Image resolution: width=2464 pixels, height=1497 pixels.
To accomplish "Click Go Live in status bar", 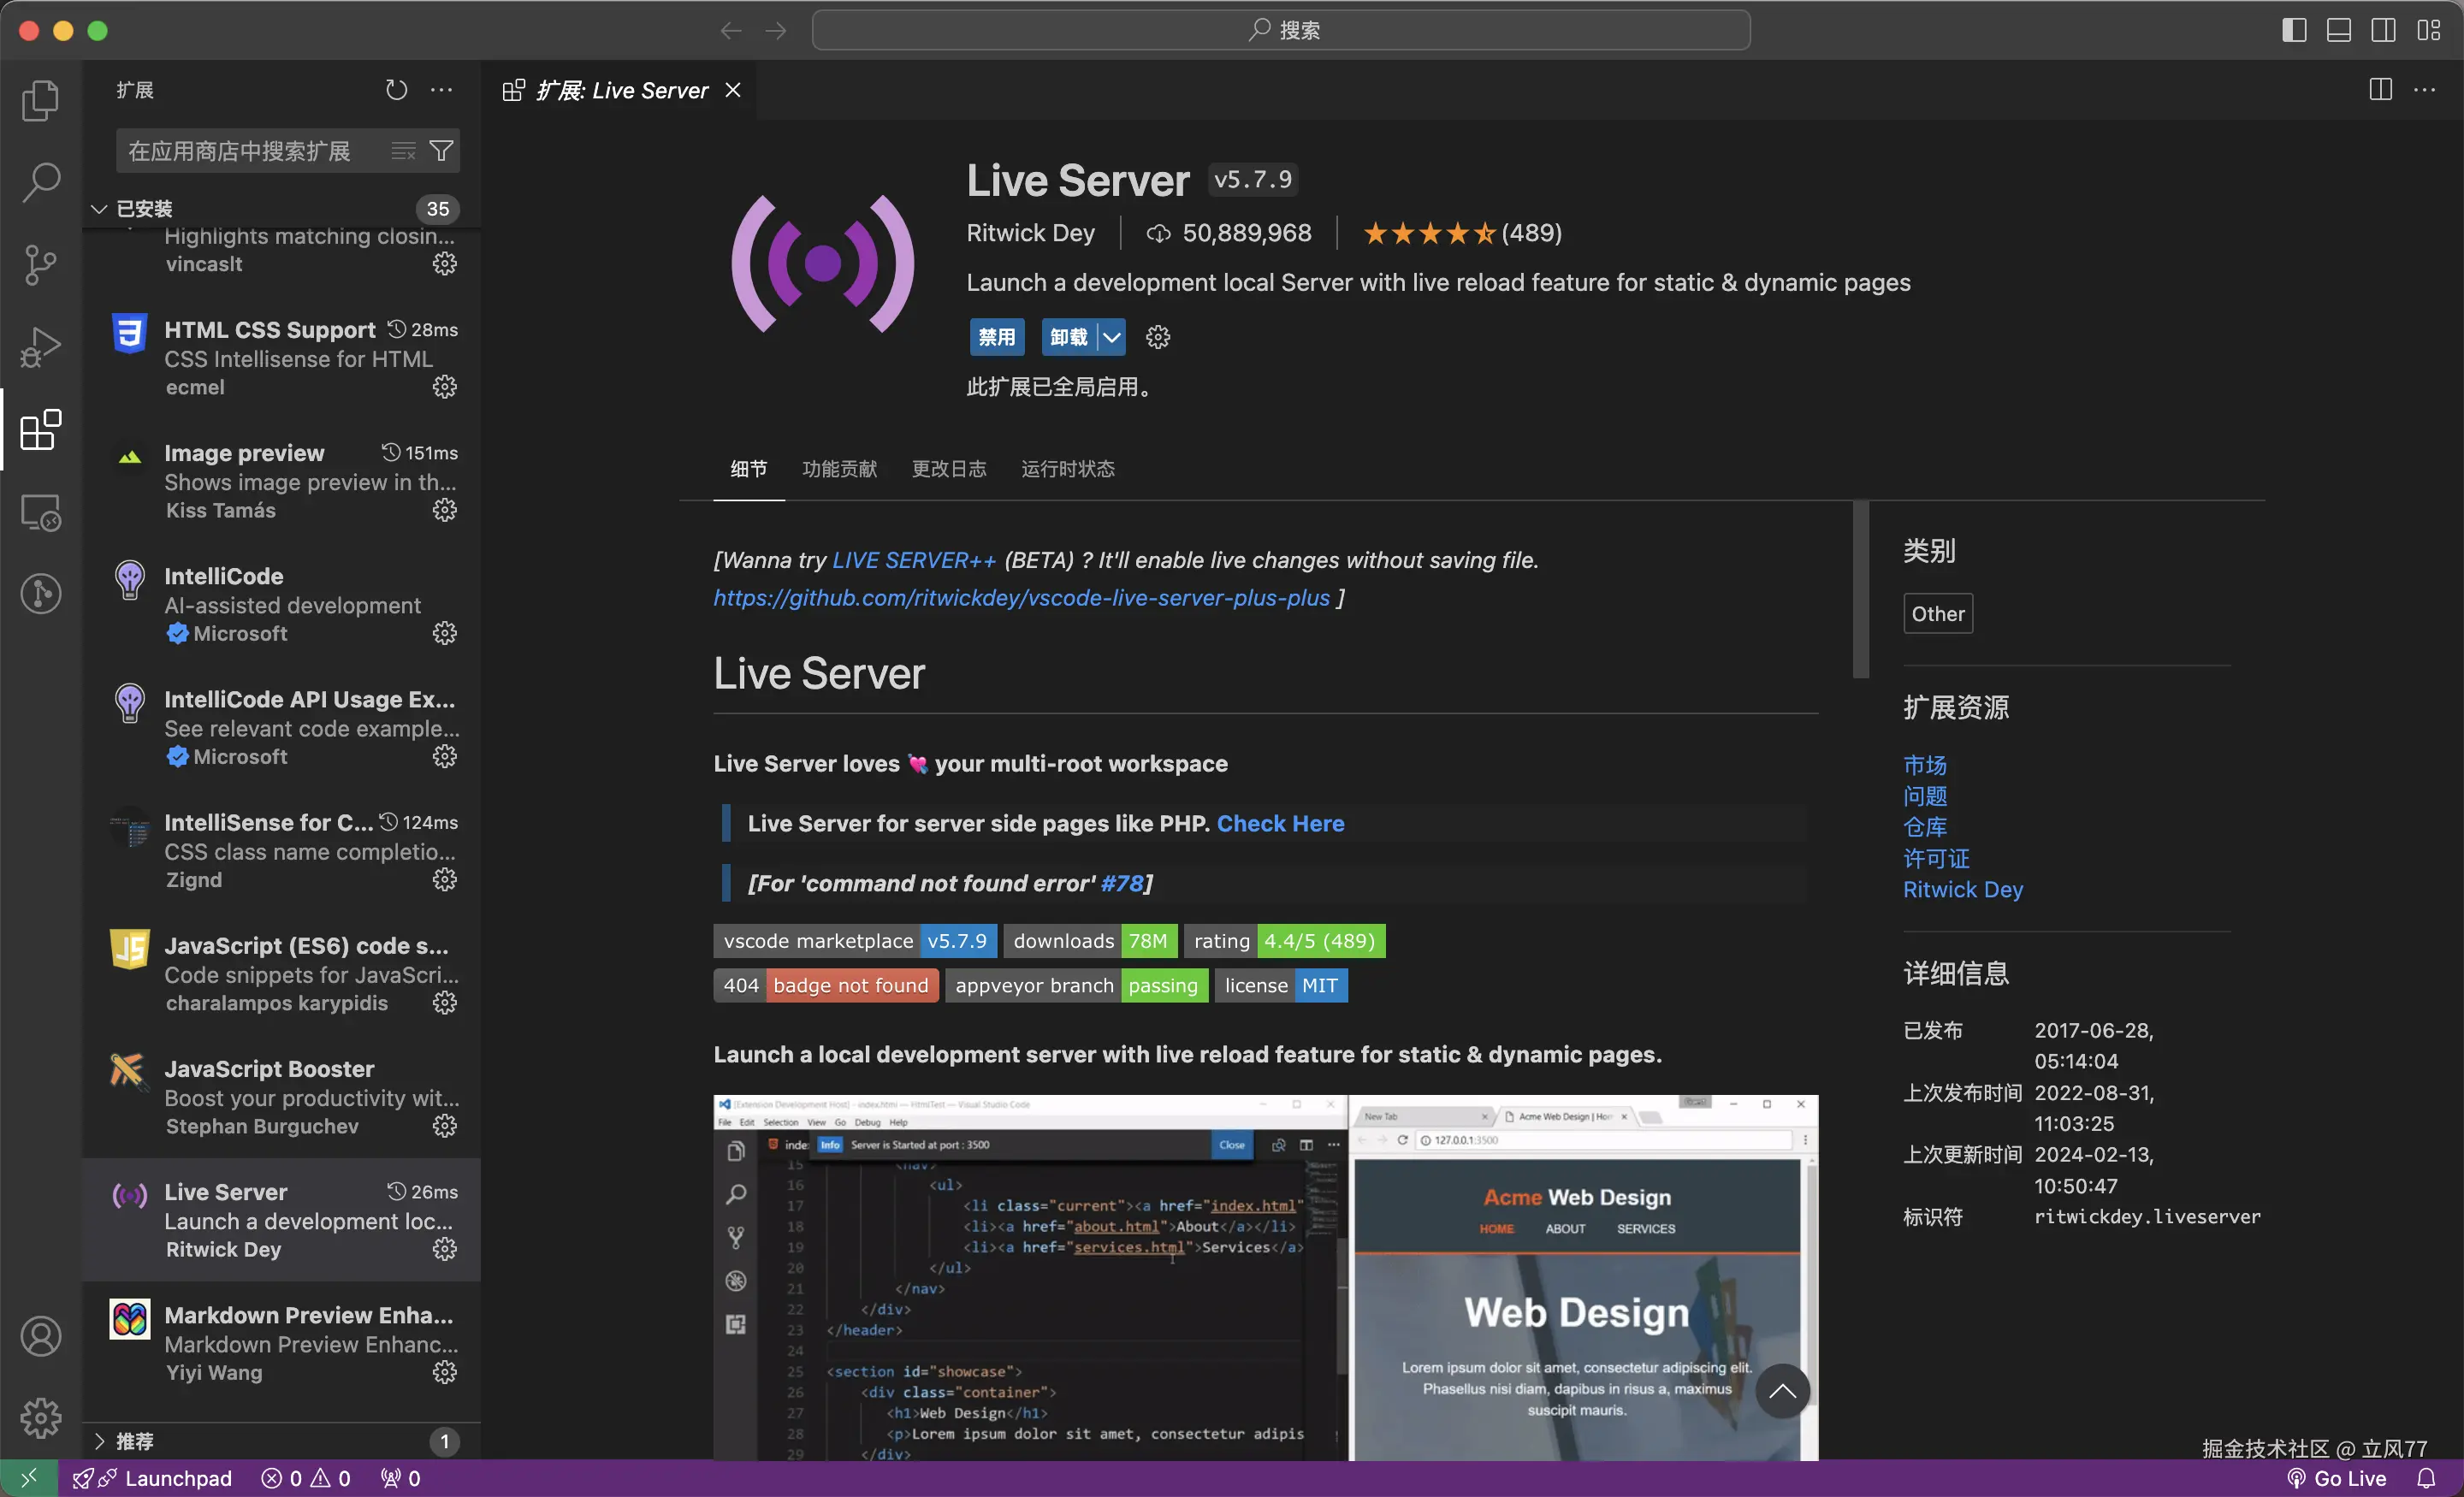I will [x=2338, y=1478].
